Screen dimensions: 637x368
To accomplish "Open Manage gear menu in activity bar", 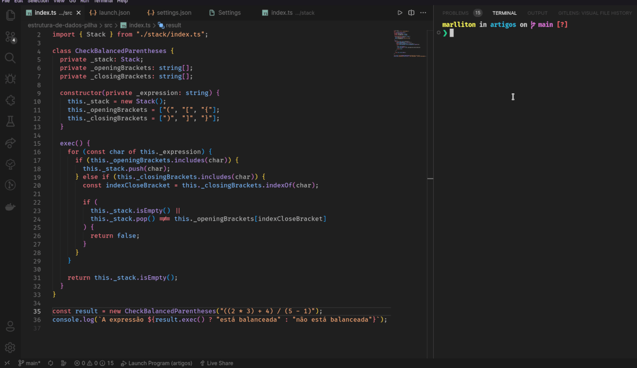I will (x=10, y=347).
